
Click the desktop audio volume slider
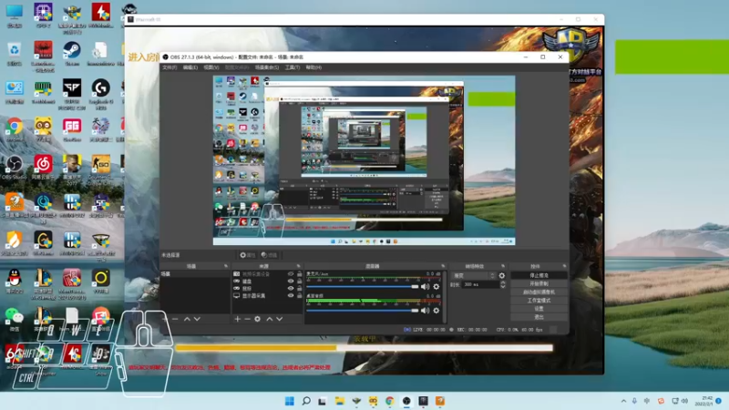(x=363, y=311)
